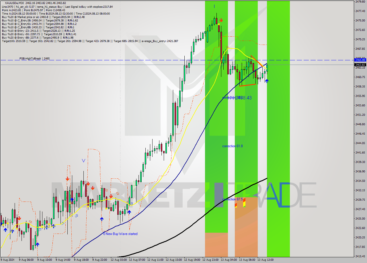
Task: Select the '12 Aug 23:00' time label
Action: (x=210, y=260)
